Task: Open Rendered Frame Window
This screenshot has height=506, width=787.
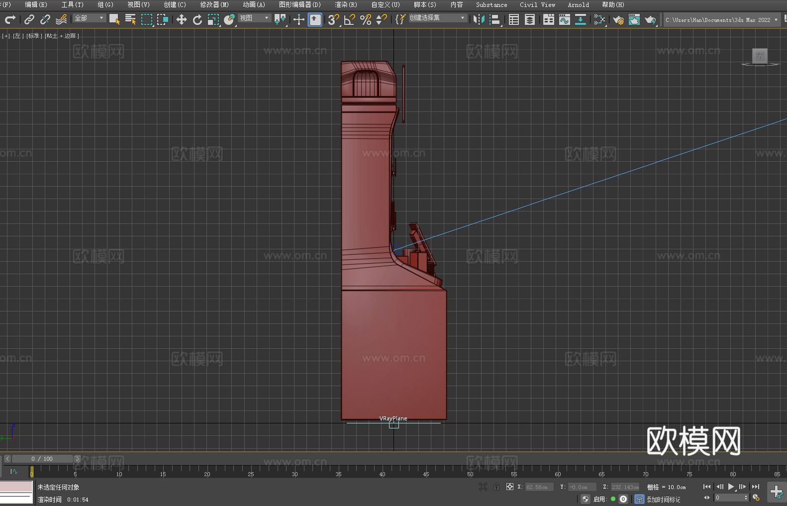Action: click(x=634, y=19)
